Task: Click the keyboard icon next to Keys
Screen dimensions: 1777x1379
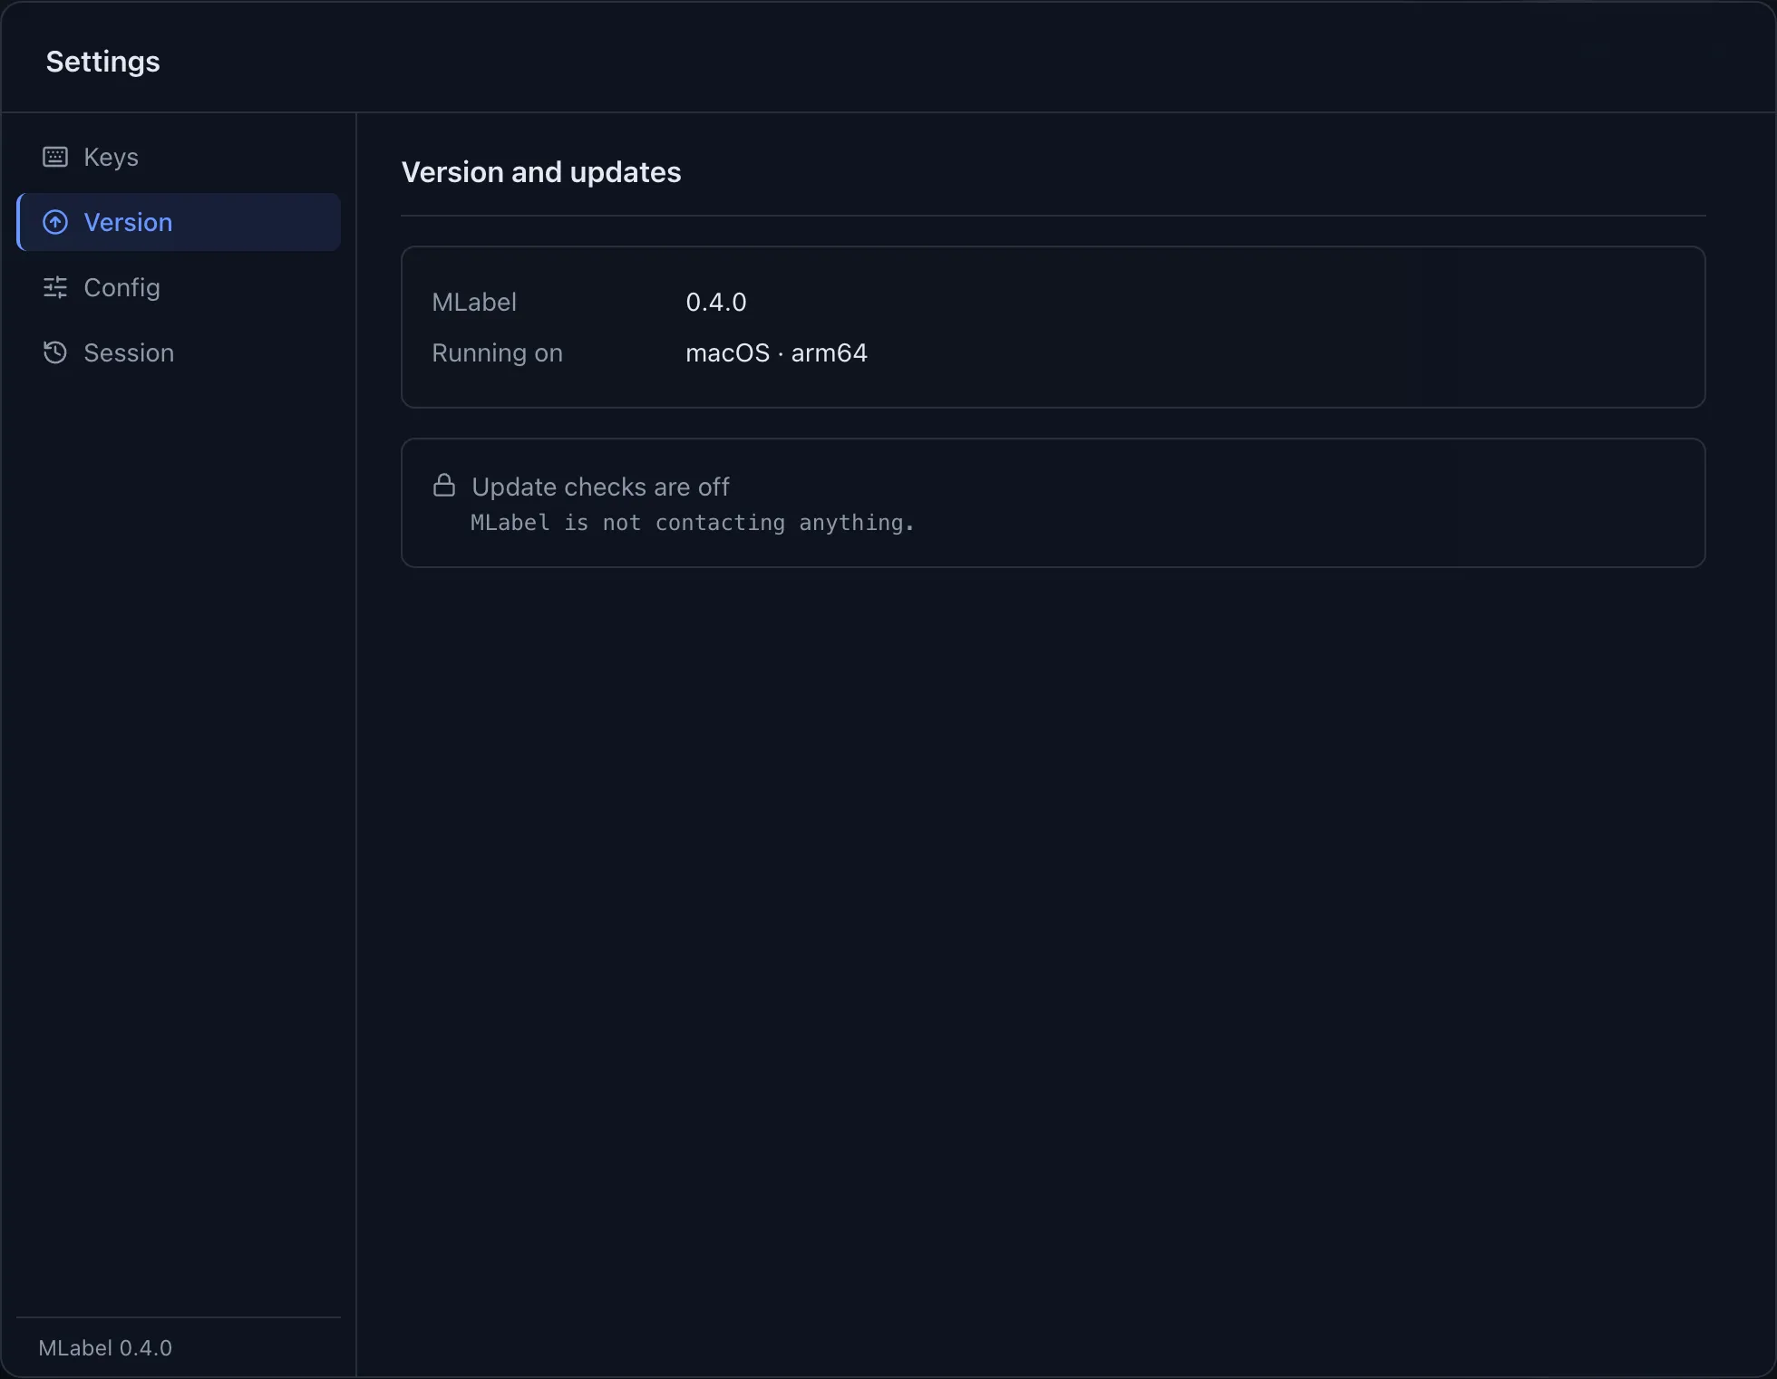Action: [x=55, y=157]
